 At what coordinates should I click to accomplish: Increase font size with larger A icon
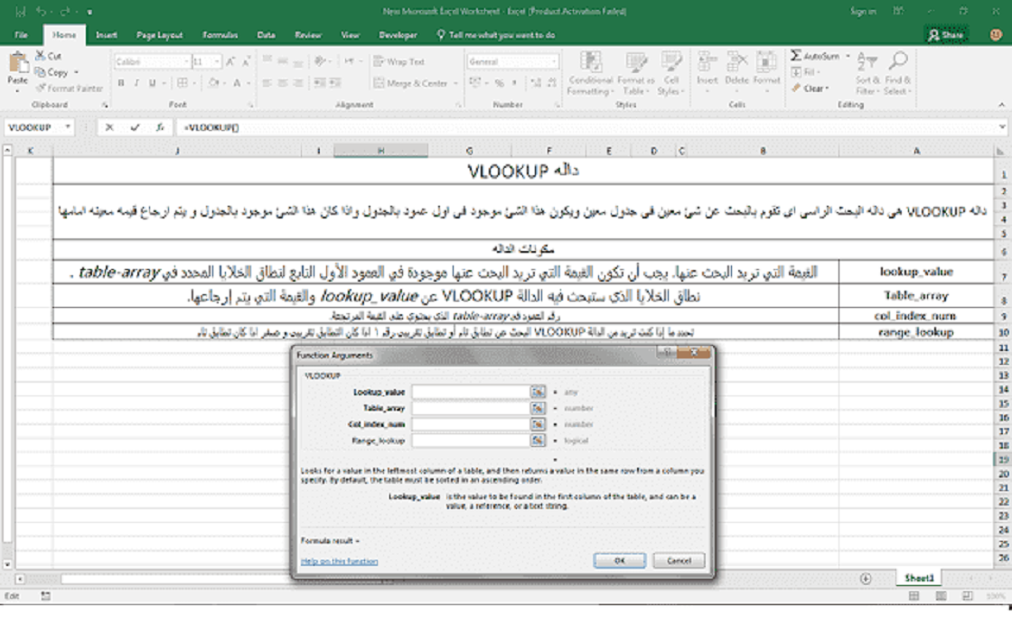tap(230, 61)
